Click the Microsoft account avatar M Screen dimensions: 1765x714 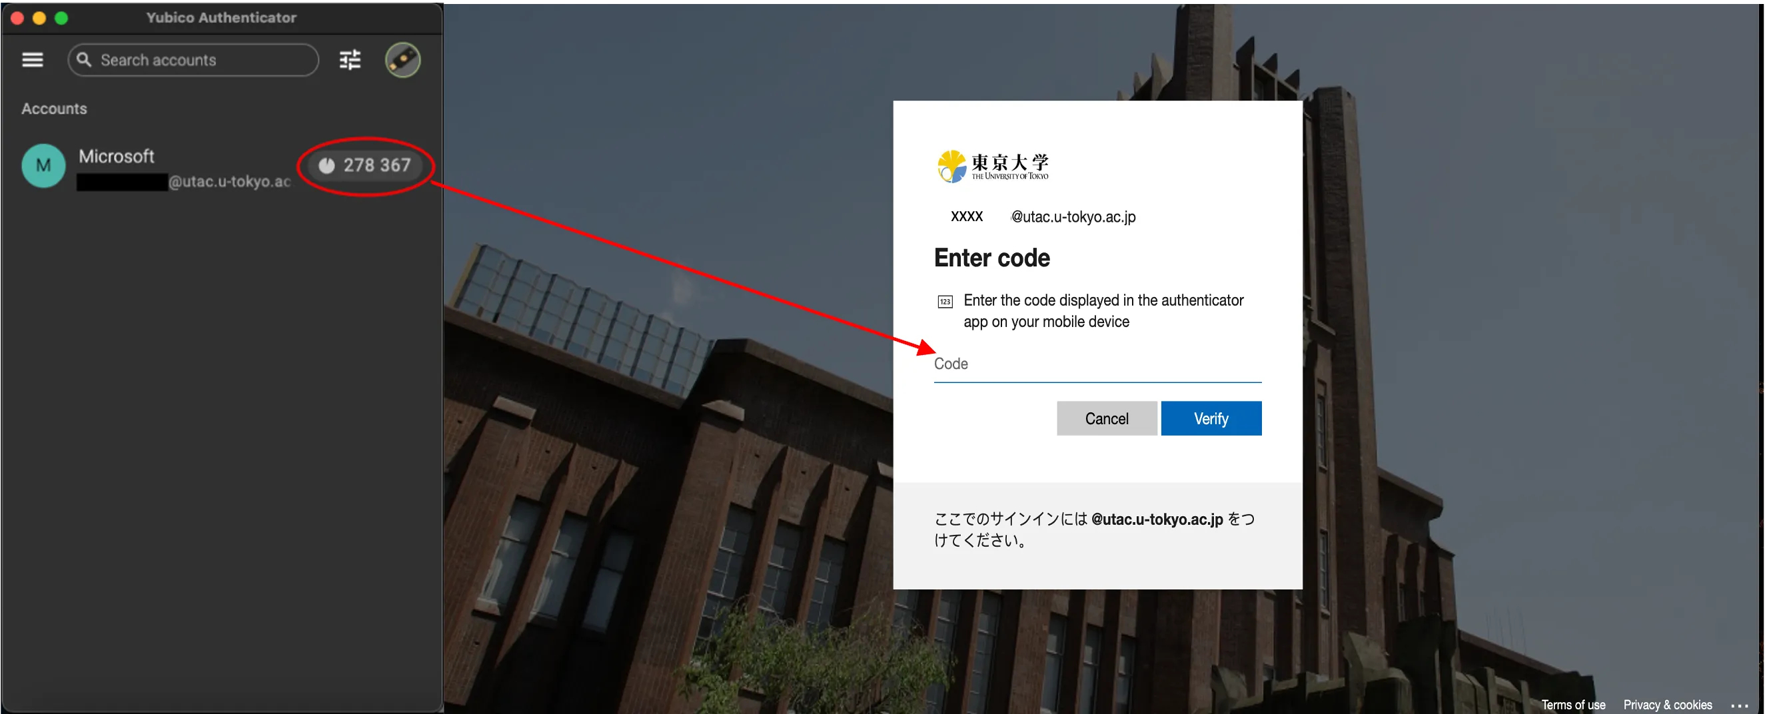click(x=43, y=166)
